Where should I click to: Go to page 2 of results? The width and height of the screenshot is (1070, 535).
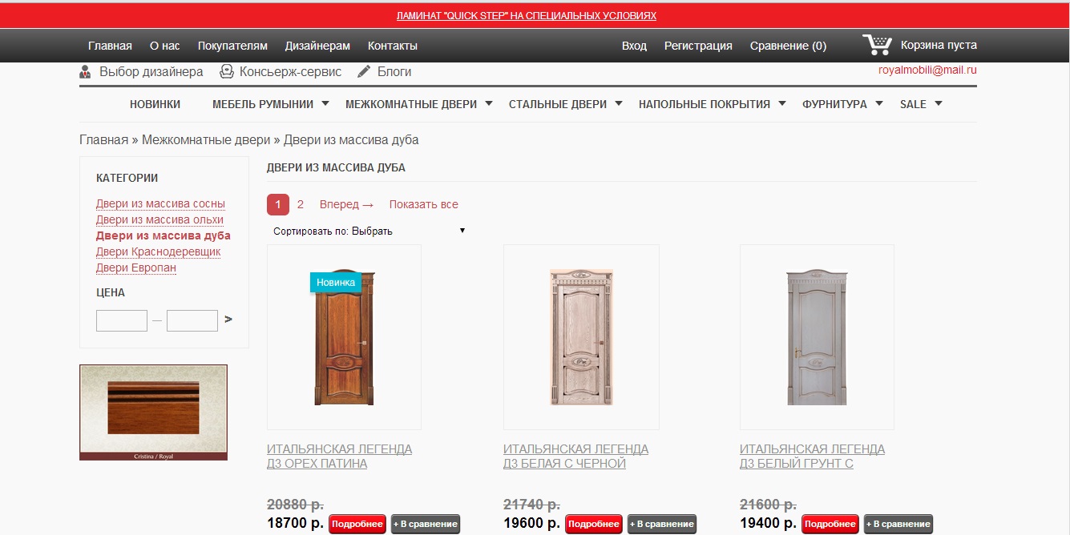[301, 204]
